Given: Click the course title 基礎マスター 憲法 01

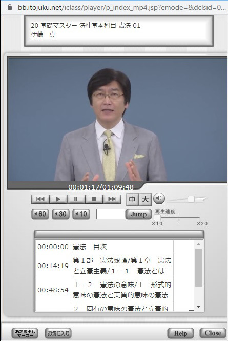Looking at the screenshot, I should pyautogui.click(x=86, y=26).
